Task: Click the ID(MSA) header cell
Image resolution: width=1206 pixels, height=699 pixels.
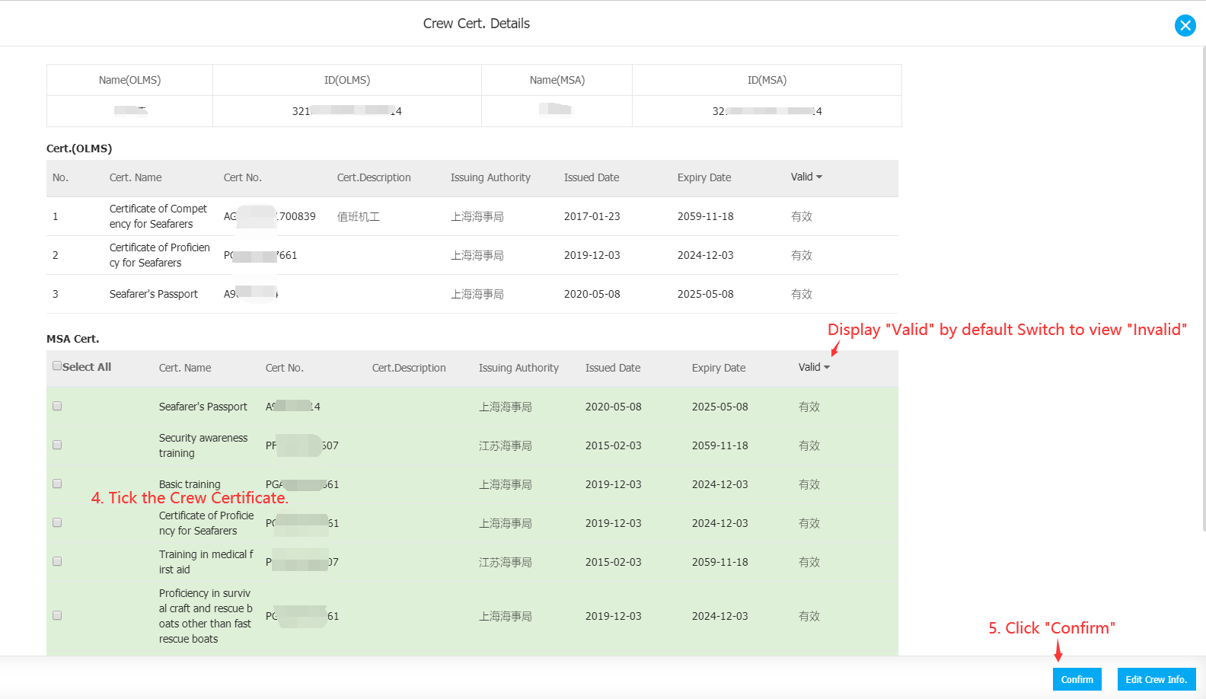Action: click(767, 80)
